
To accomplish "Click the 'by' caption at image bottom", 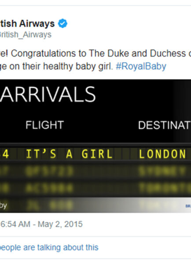I will (3, 206).
